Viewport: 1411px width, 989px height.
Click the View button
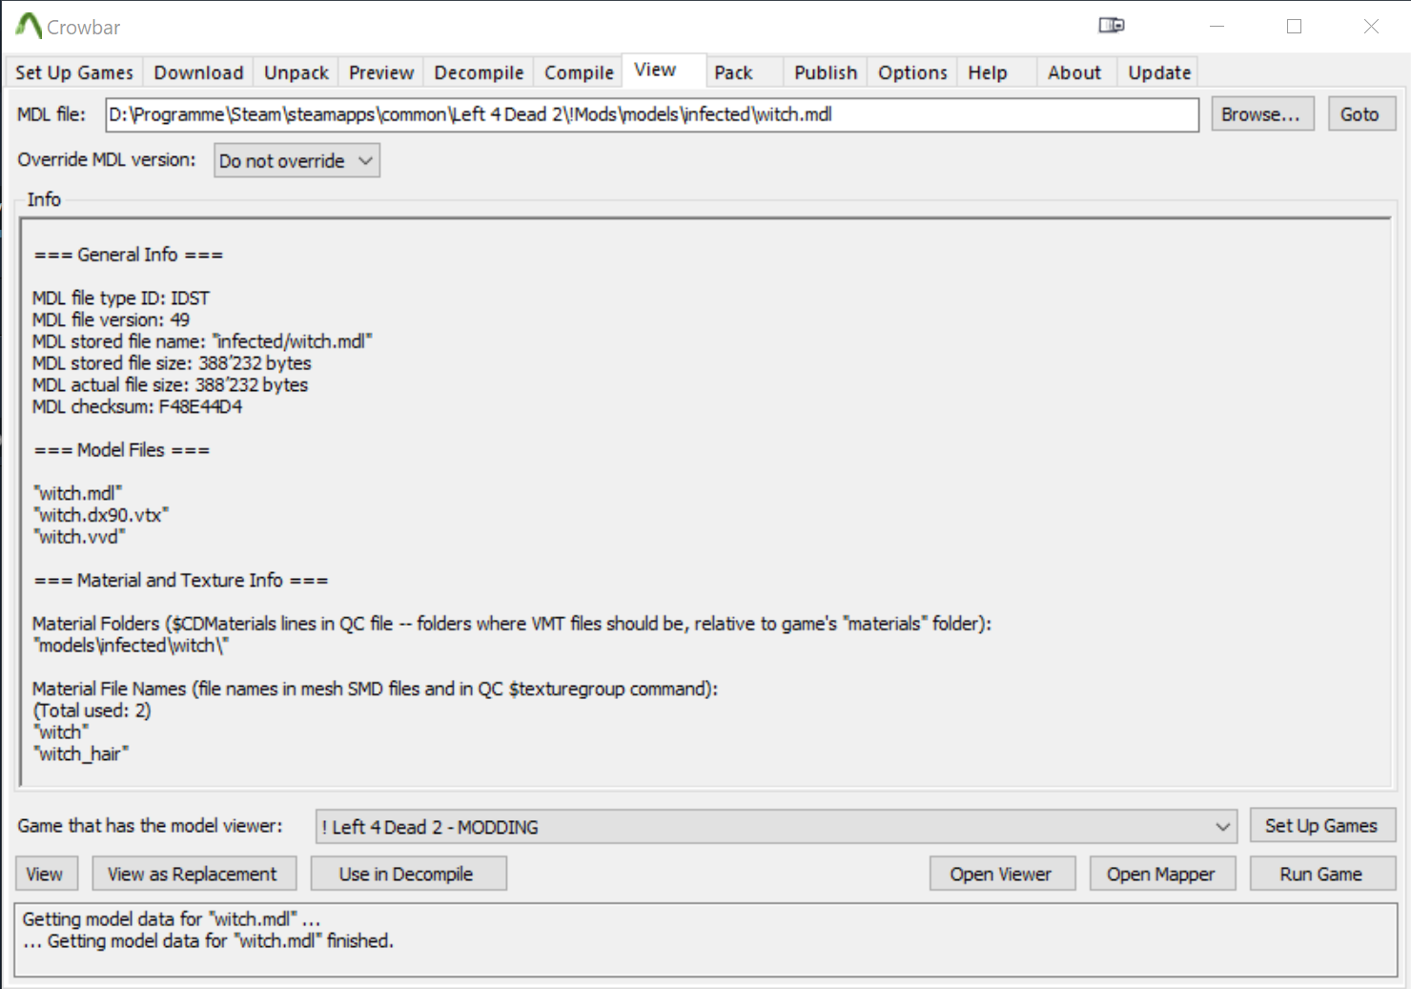pyautogui.click(x=46, y=874)
